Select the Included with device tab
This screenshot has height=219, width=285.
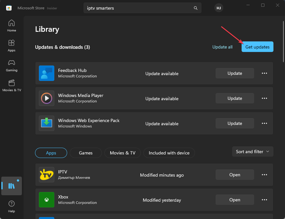(x=169, y=153)
